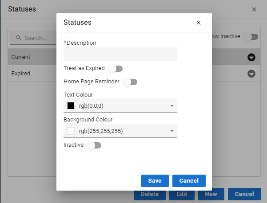Focus the Description input field
The height and width of the screenshot is (203, 267).
point(120,54)
